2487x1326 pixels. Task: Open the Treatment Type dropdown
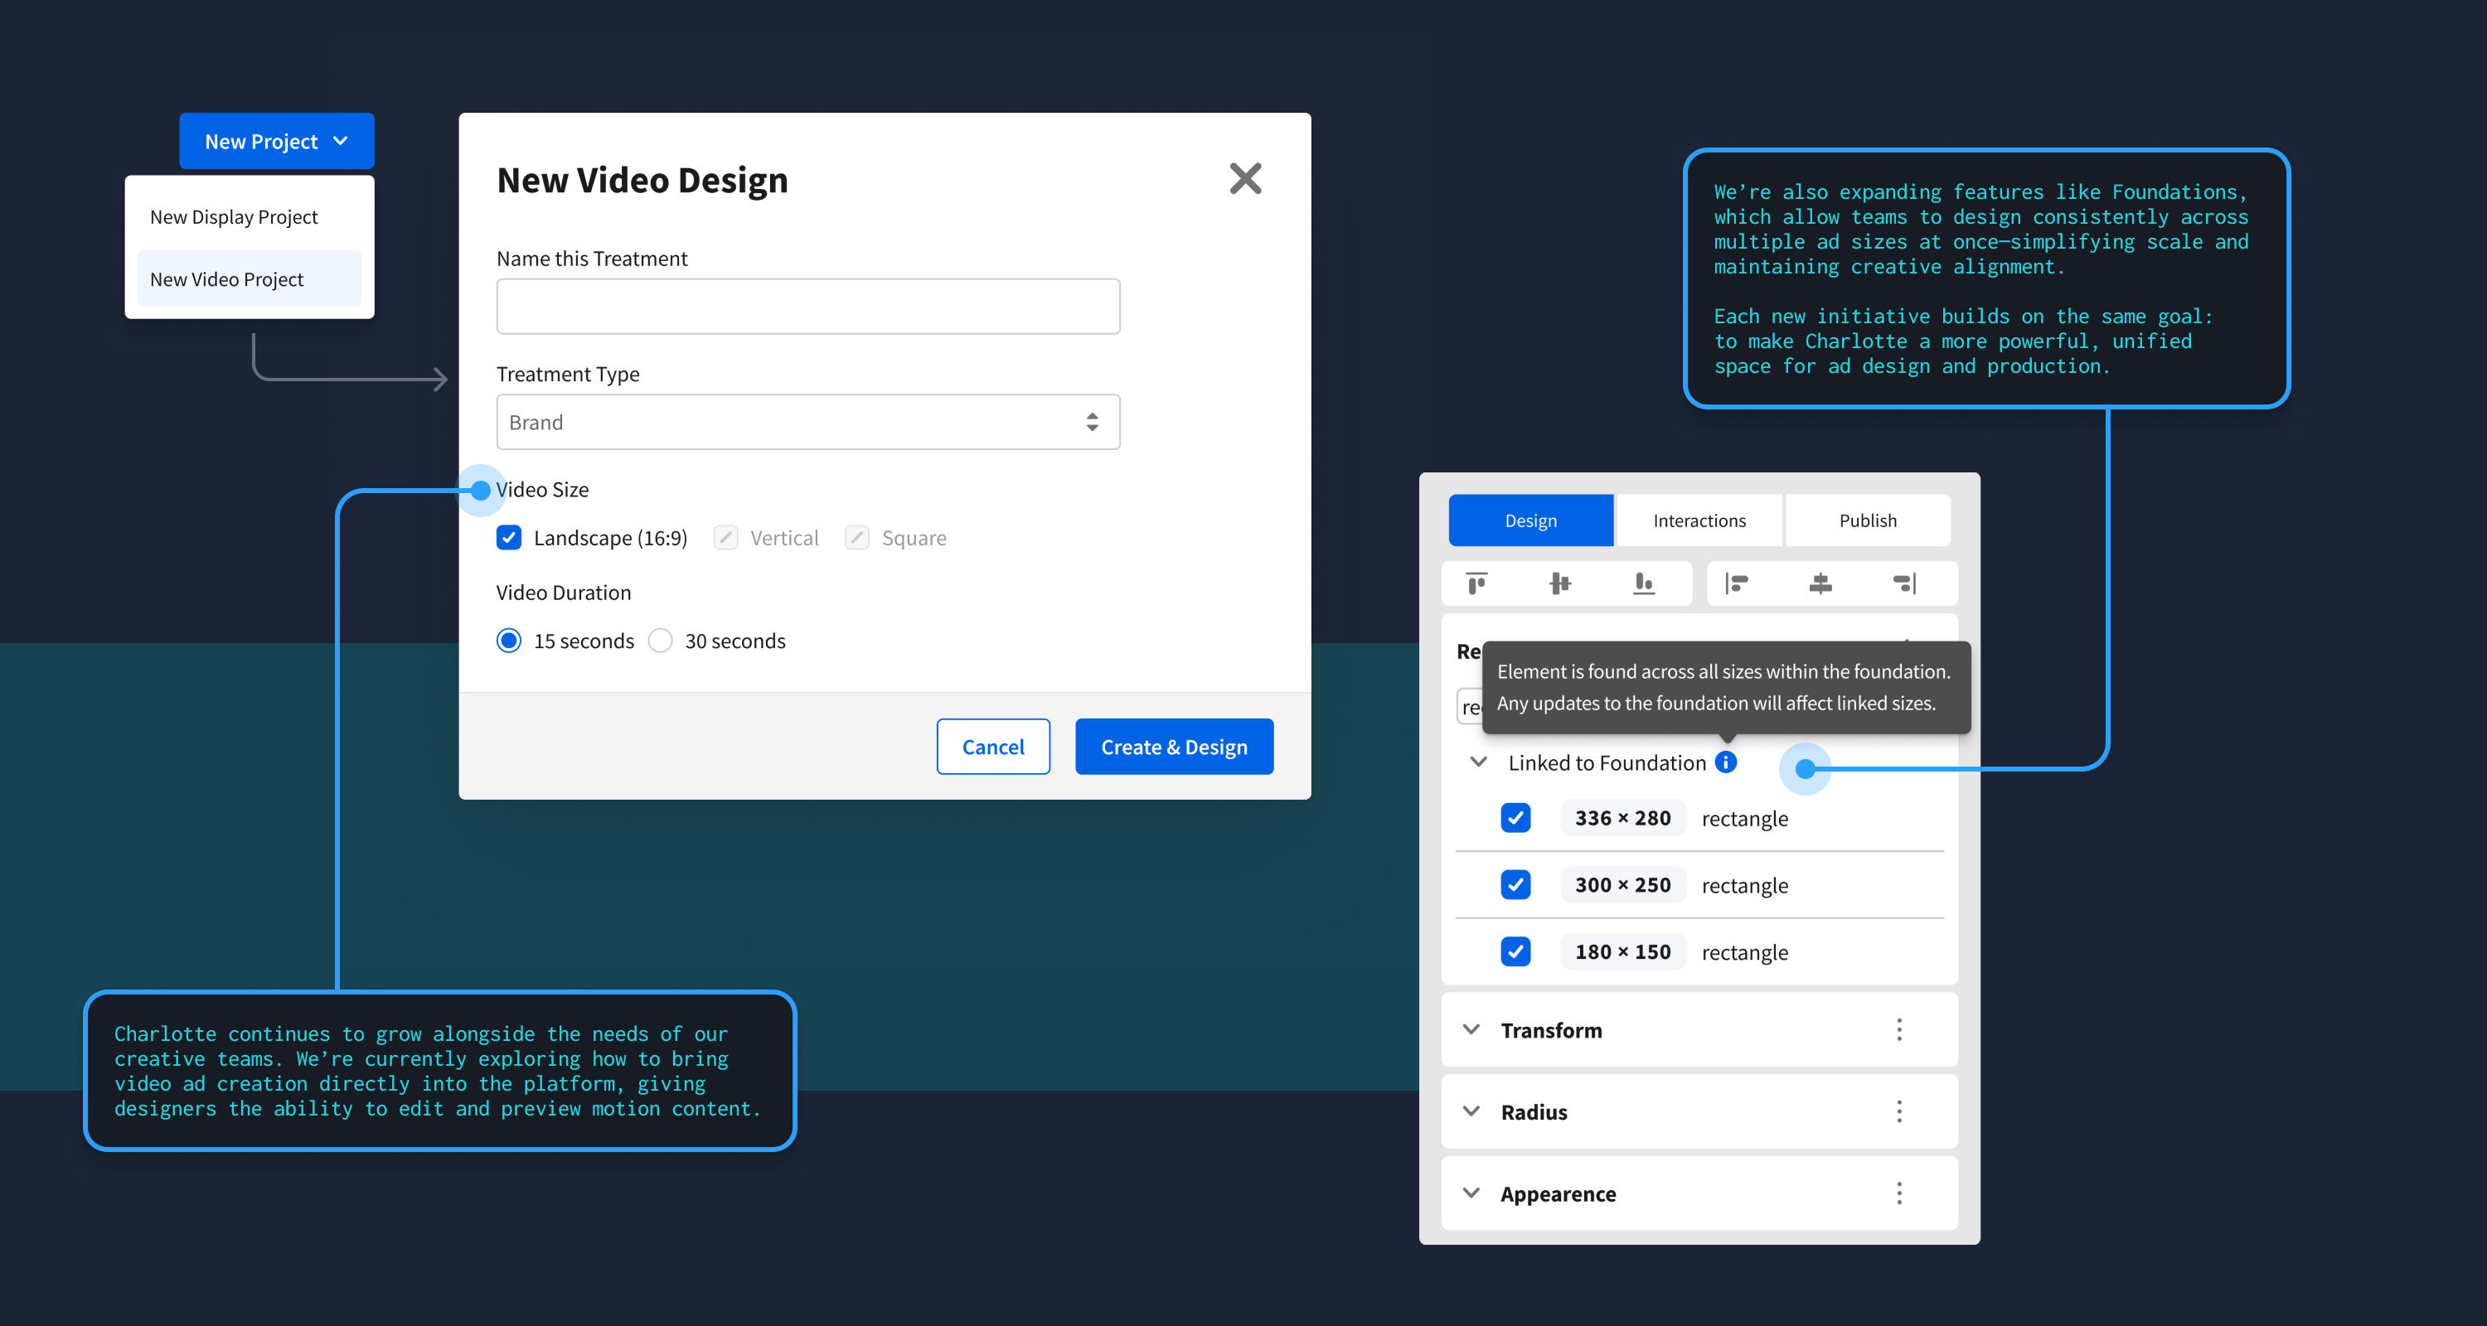click(x=807, y=422)
